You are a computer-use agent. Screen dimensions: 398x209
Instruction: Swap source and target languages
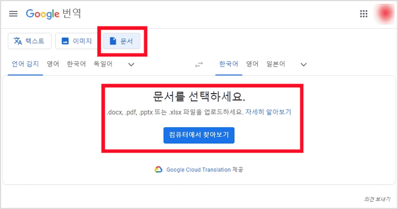(x=199, y=65)
